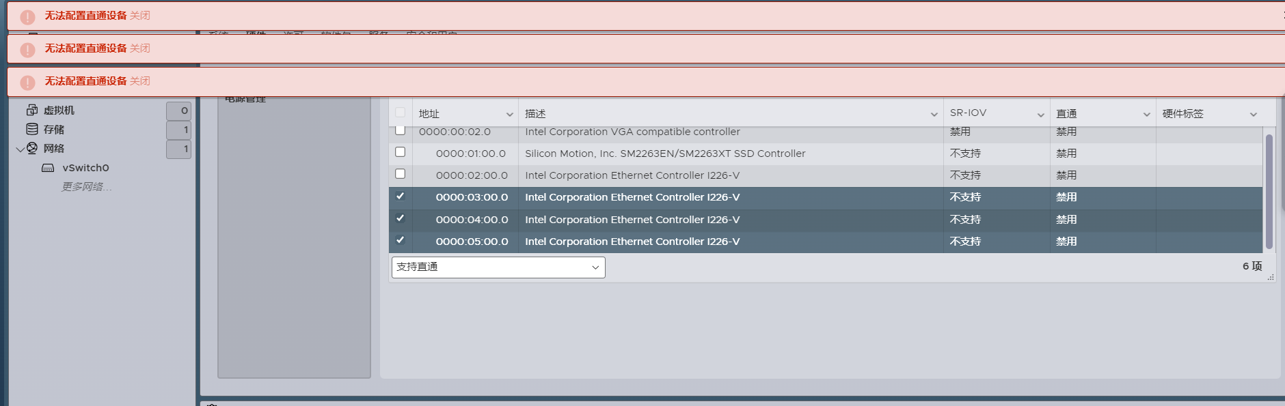Open 更多网络 link in sidebar

click(x=87, y=187)
